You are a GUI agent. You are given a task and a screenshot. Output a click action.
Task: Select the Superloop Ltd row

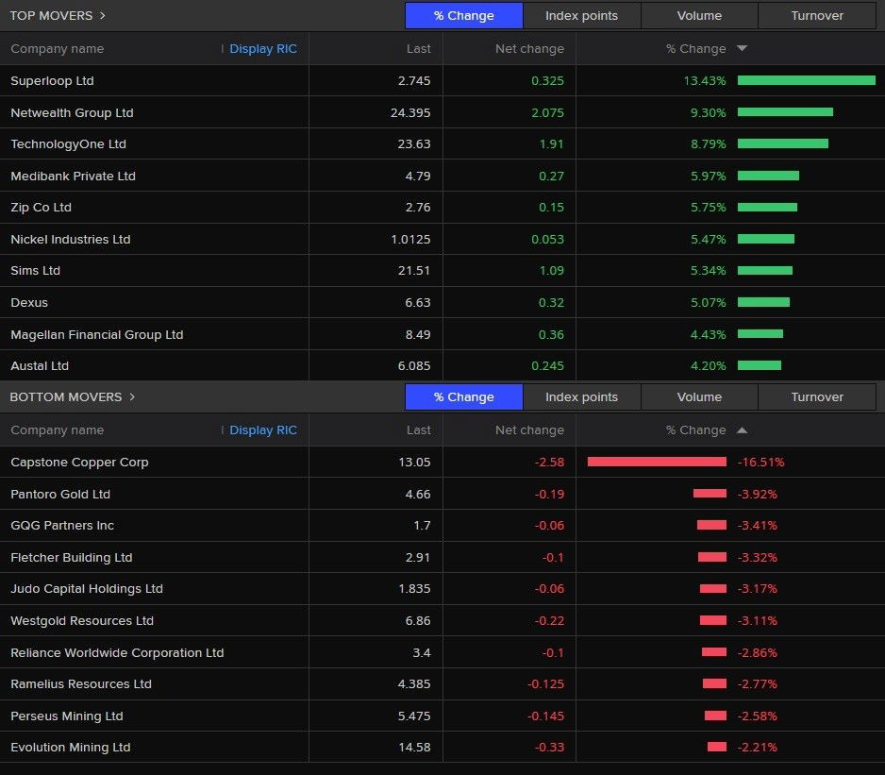pyautogui.click(x=156, y=80)
